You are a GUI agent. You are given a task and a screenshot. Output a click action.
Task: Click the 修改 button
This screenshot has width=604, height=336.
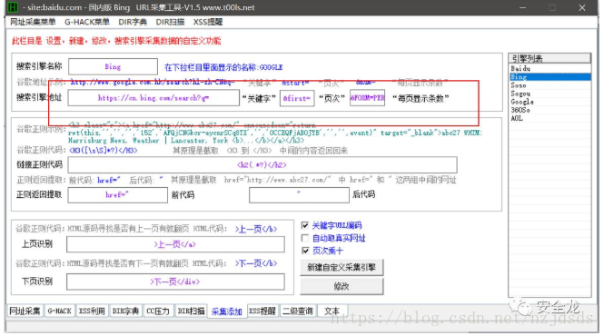tap(342, 286)
